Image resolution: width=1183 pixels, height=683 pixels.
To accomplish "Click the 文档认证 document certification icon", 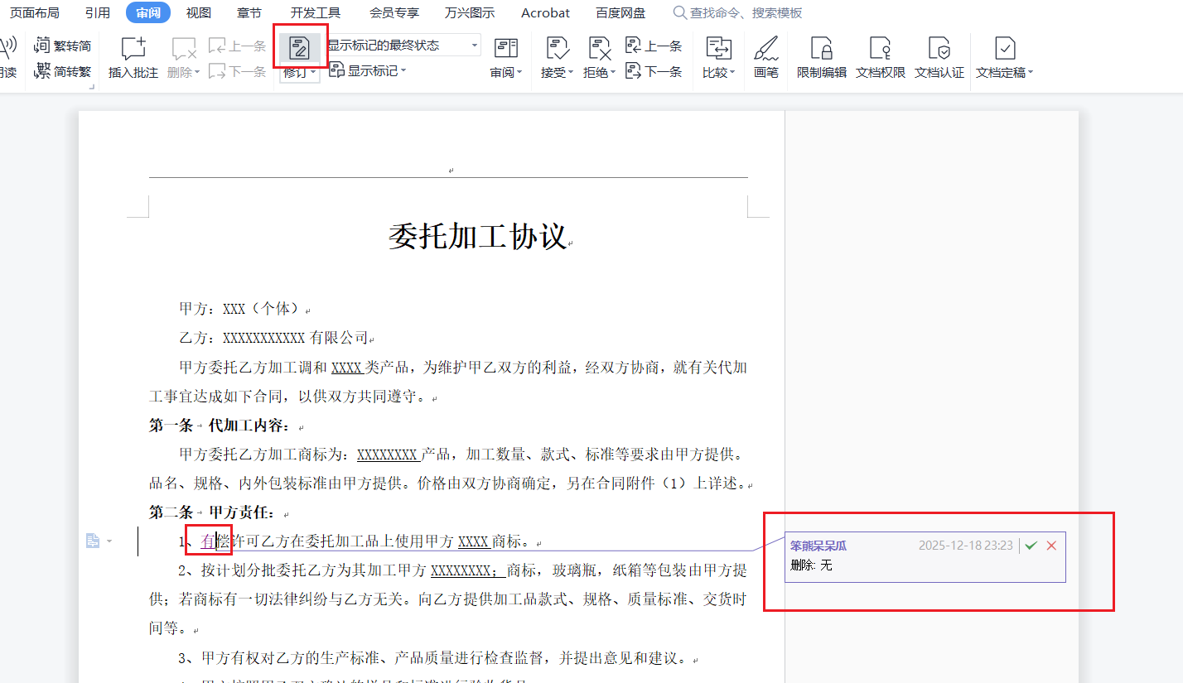I will 939,49.
